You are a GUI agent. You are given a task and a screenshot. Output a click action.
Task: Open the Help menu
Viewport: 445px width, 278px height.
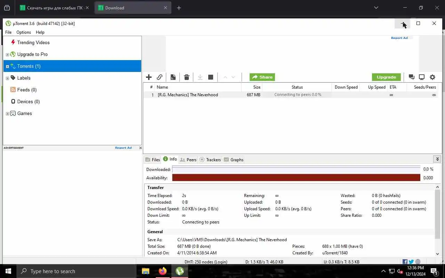pos(40,32)
